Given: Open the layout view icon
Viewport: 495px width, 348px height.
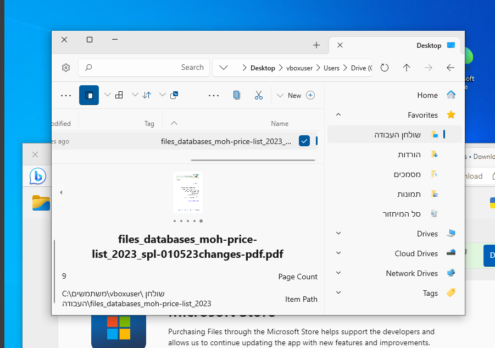Looking at the screenshot, I should tap(119, 95).
